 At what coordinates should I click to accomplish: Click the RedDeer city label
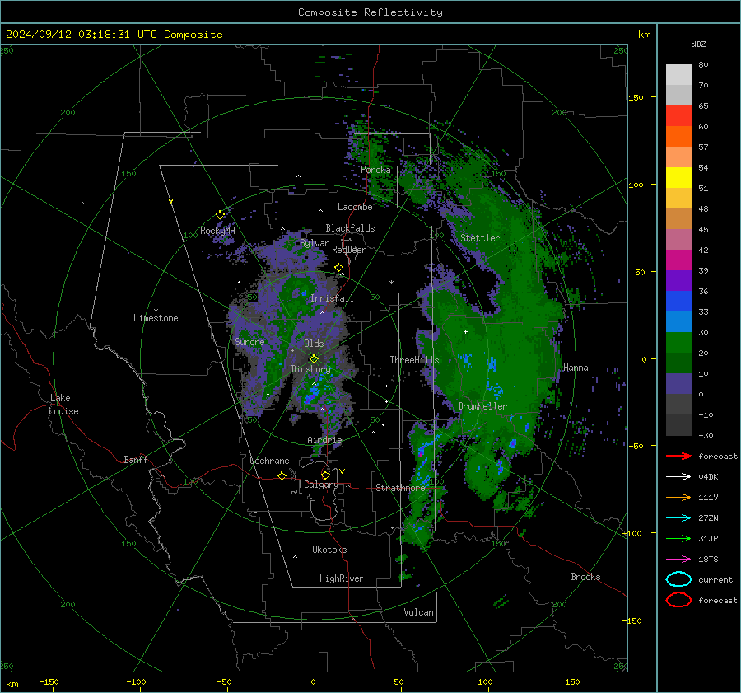point(349,250)
